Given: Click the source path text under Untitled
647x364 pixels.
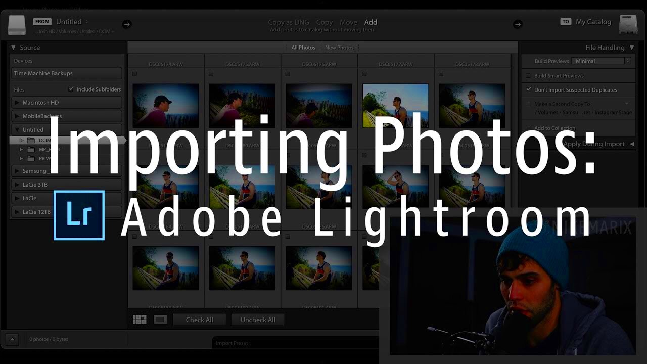Looking at the screenshot, I should pos(74,32).
